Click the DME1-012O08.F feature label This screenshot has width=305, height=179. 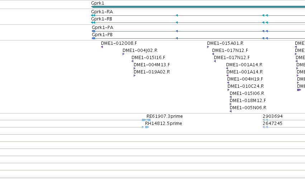[119, 43]
